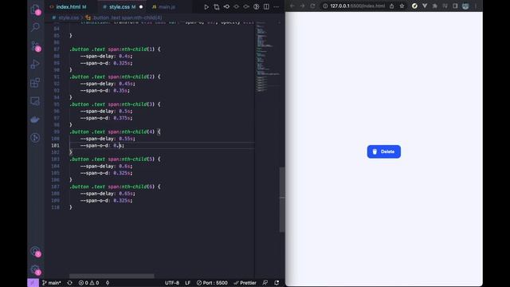The width and height of the screenshot is (510, 287).
Task: Click the browser address bar URL
Action: [x=357, y=6]
